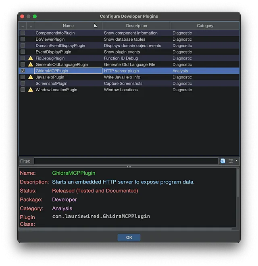Click inside the Filter text field
Image resolution: width=258 pixels, height=266 pixels.
pos(126,161)
